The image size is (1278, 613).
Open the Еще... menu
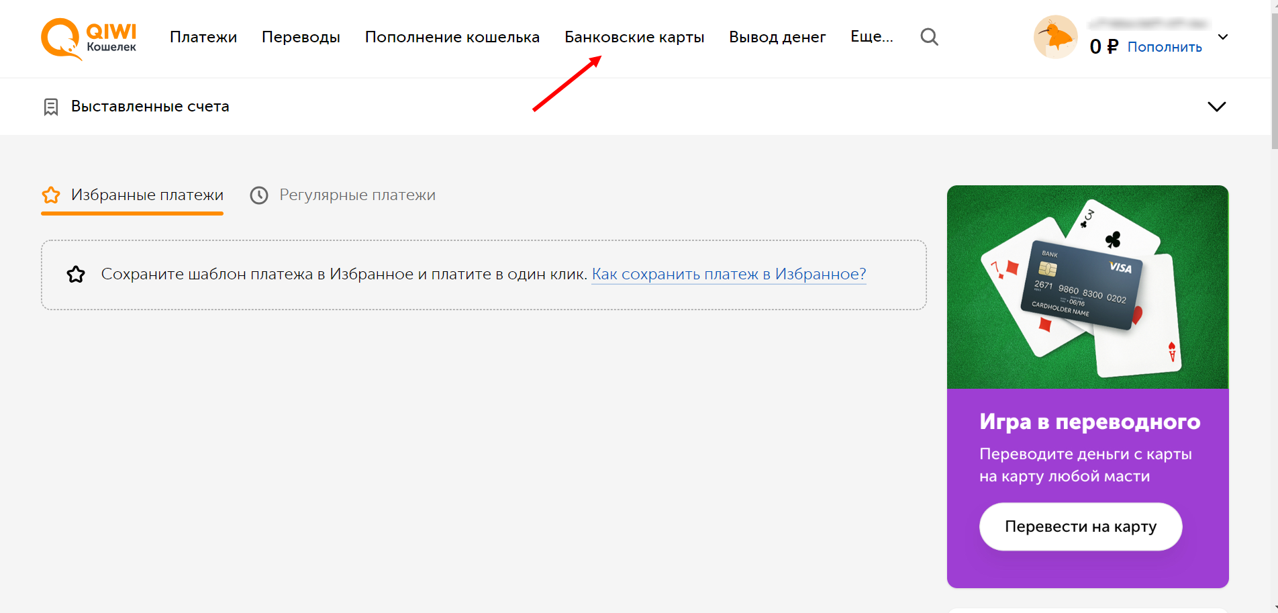[871, 37]
